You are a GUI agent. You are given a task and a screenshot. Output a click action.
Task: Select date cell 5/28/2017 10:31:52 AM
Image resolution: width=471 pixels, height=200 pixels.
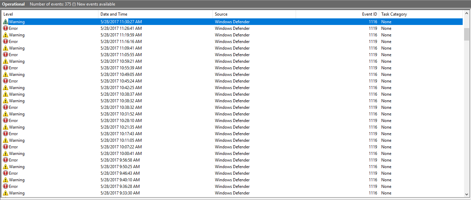pos(121,114)
